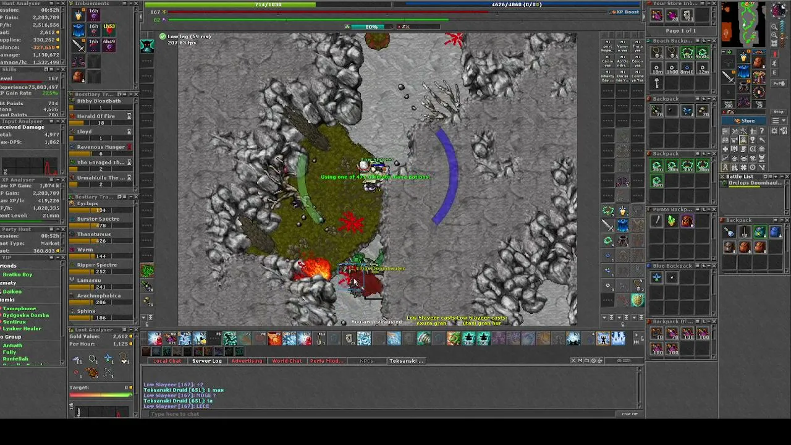The image size is (791, 445).
Task: Minimize the Battle List panel
Action: 780,177
